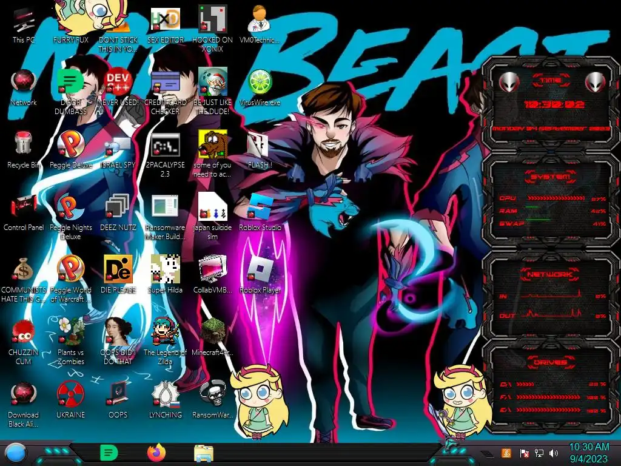Click the taskbar clock showing 10:30 AM

[x=589, y=453]
